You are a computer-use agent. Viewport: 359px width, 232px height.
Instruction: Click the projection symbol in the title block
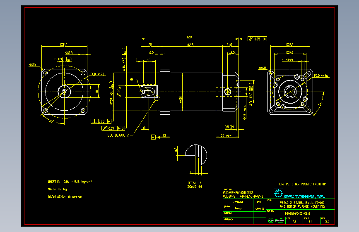click(276, 220)
